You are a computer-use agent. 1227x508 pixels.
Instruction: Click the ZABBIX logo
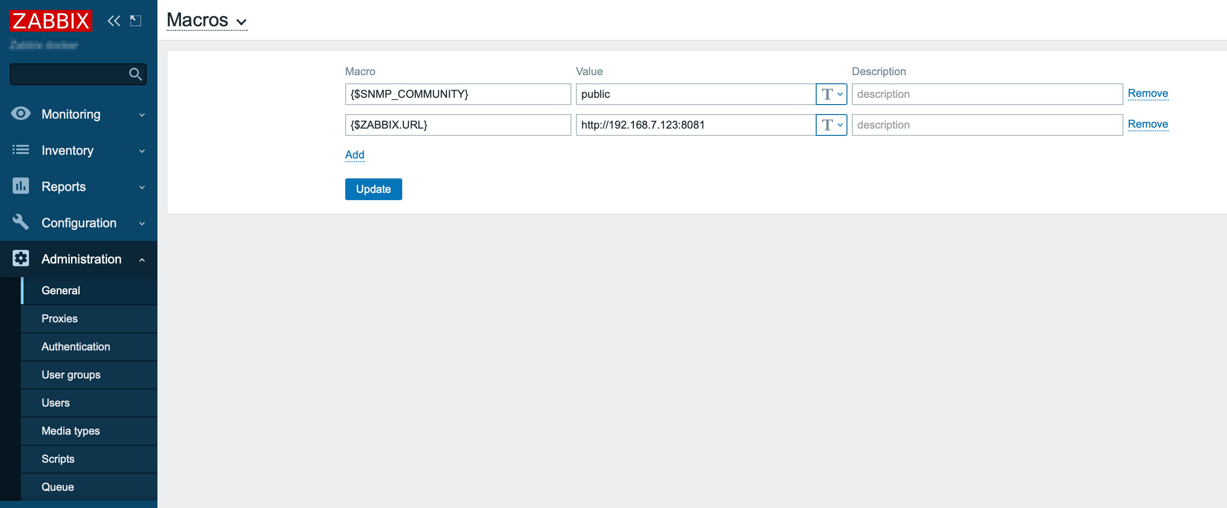point(51,21)
